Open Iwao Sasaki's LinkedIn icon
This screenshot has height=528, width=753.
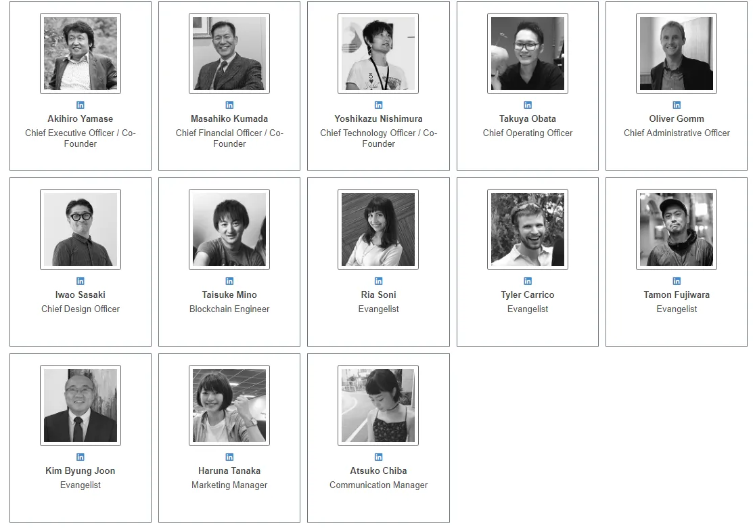pos(81,280)
